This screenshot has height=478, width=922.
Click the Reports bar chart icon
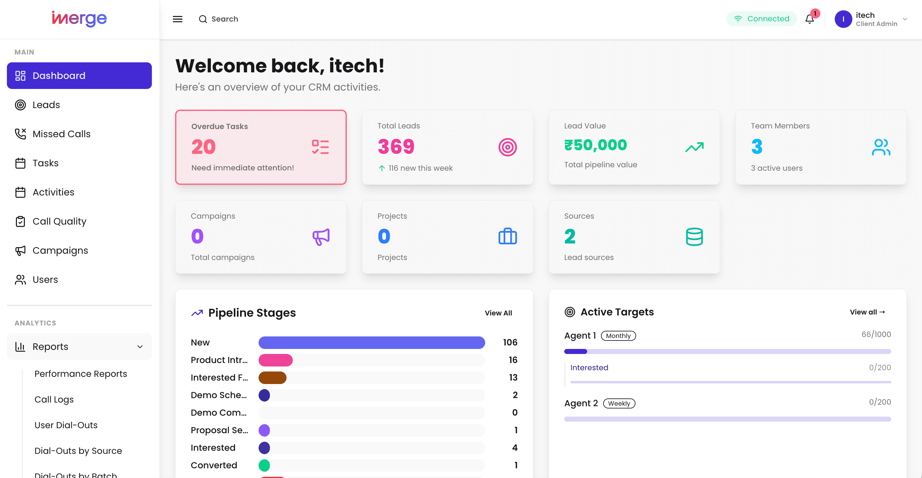pyautogui.click(x=20, y=346)
